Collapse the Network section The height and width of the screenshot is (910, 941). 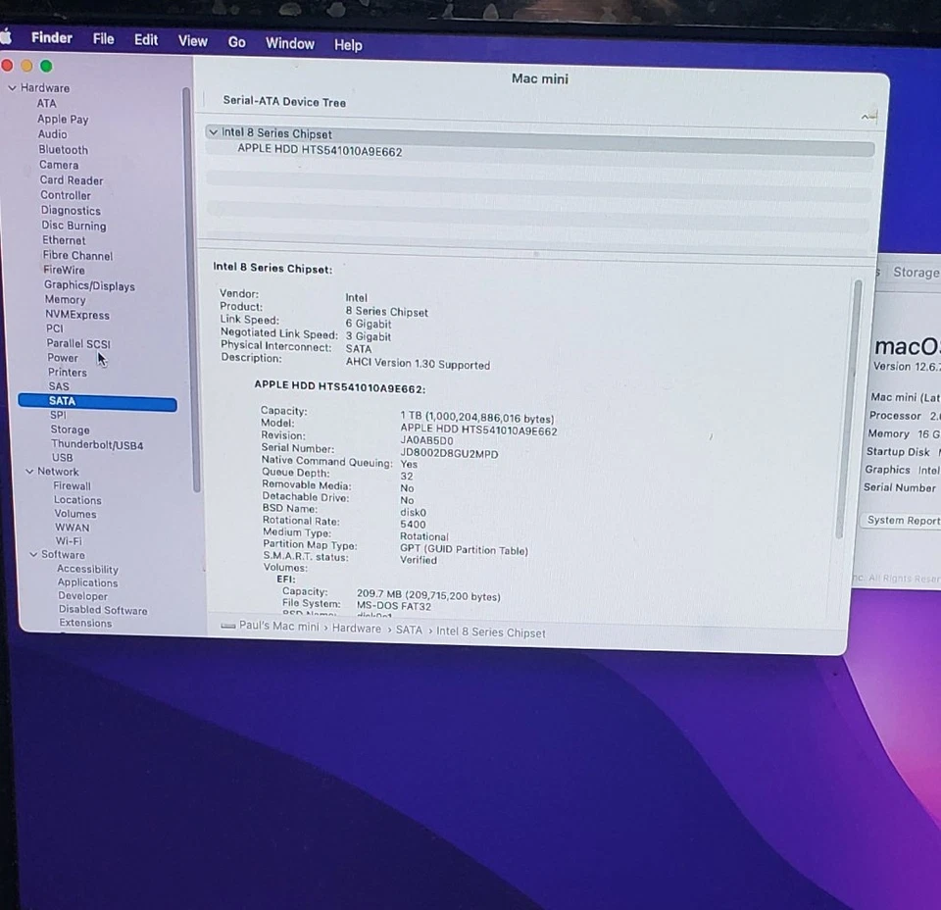tap(29, 472)
